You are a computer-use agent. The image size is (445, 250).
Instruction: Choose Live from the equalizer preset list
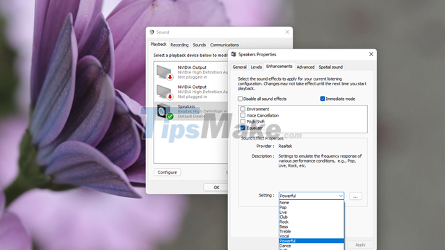click(311, 212)
